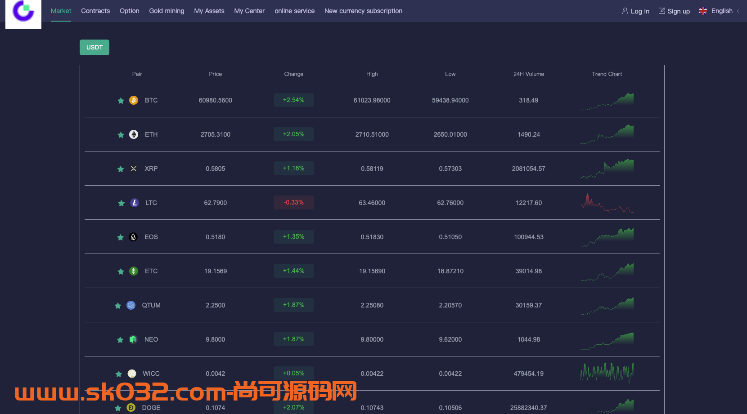Screen dimensions: 747x414
Task: Toggle favorite star for EOS
Action: [120, 237]
